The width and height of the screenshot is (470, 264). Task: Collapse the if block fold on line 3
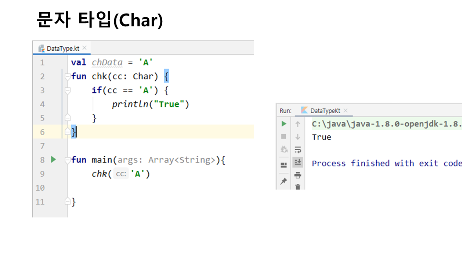(68, 90)
